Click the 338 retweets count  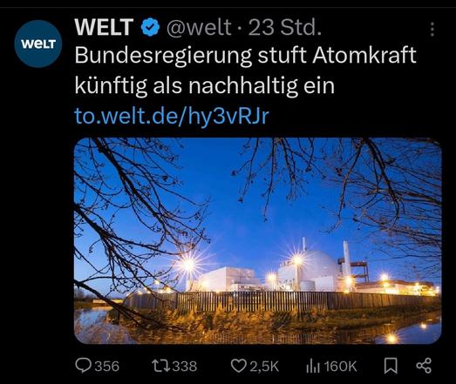[184, 367]
